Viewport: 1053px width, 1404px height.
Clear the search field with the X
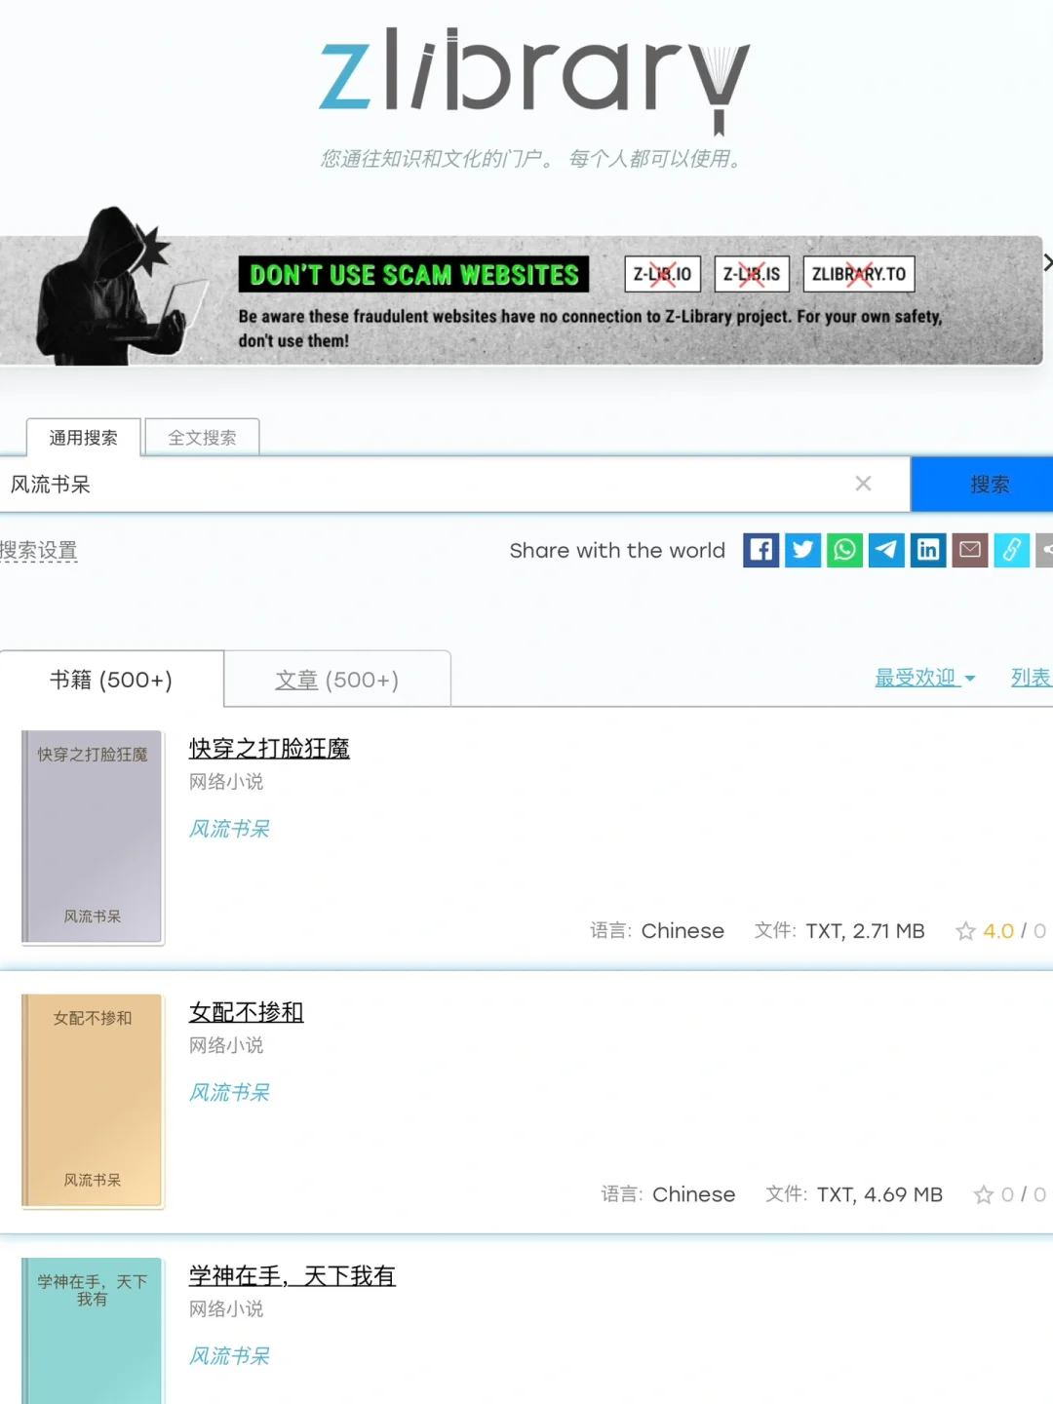(x=863, y=484)
